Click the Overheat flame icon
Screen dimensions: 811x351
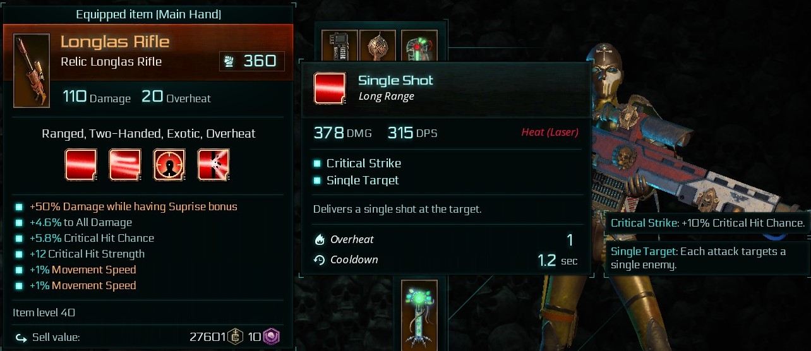tap(320, 240)
